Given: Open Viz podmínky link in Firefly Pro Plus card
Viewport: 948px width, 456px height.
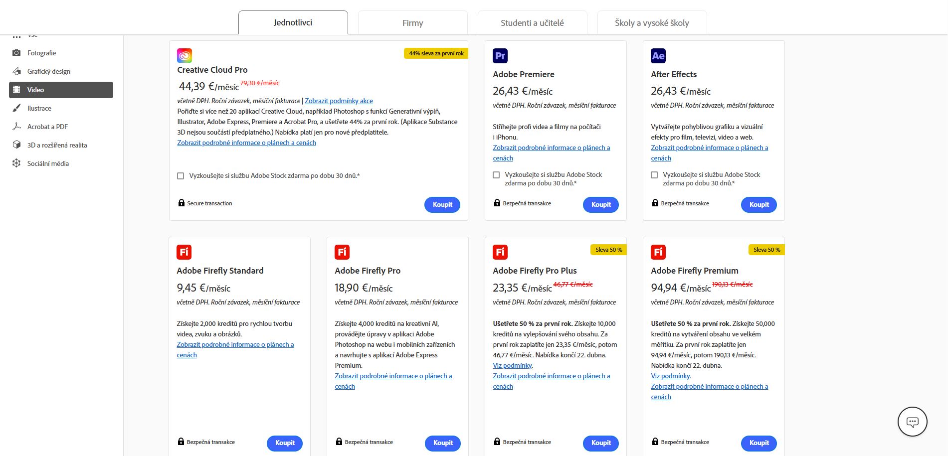Looking at the screenshot, I should [x=512, y=365].
